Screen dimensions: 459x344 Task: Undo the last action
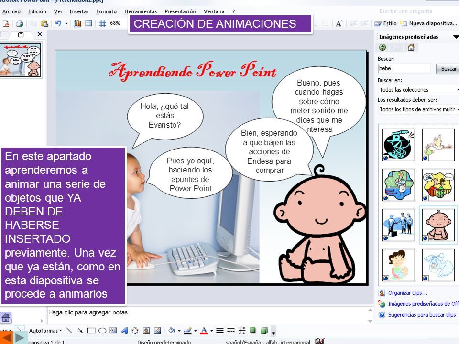(58, 23)
